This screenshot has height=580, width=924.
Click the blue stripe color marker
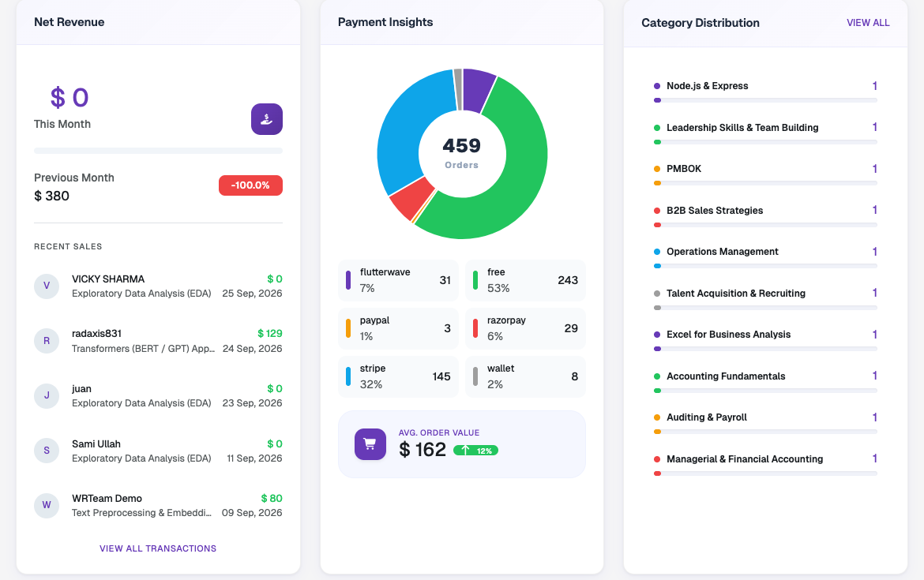(348, 377)
